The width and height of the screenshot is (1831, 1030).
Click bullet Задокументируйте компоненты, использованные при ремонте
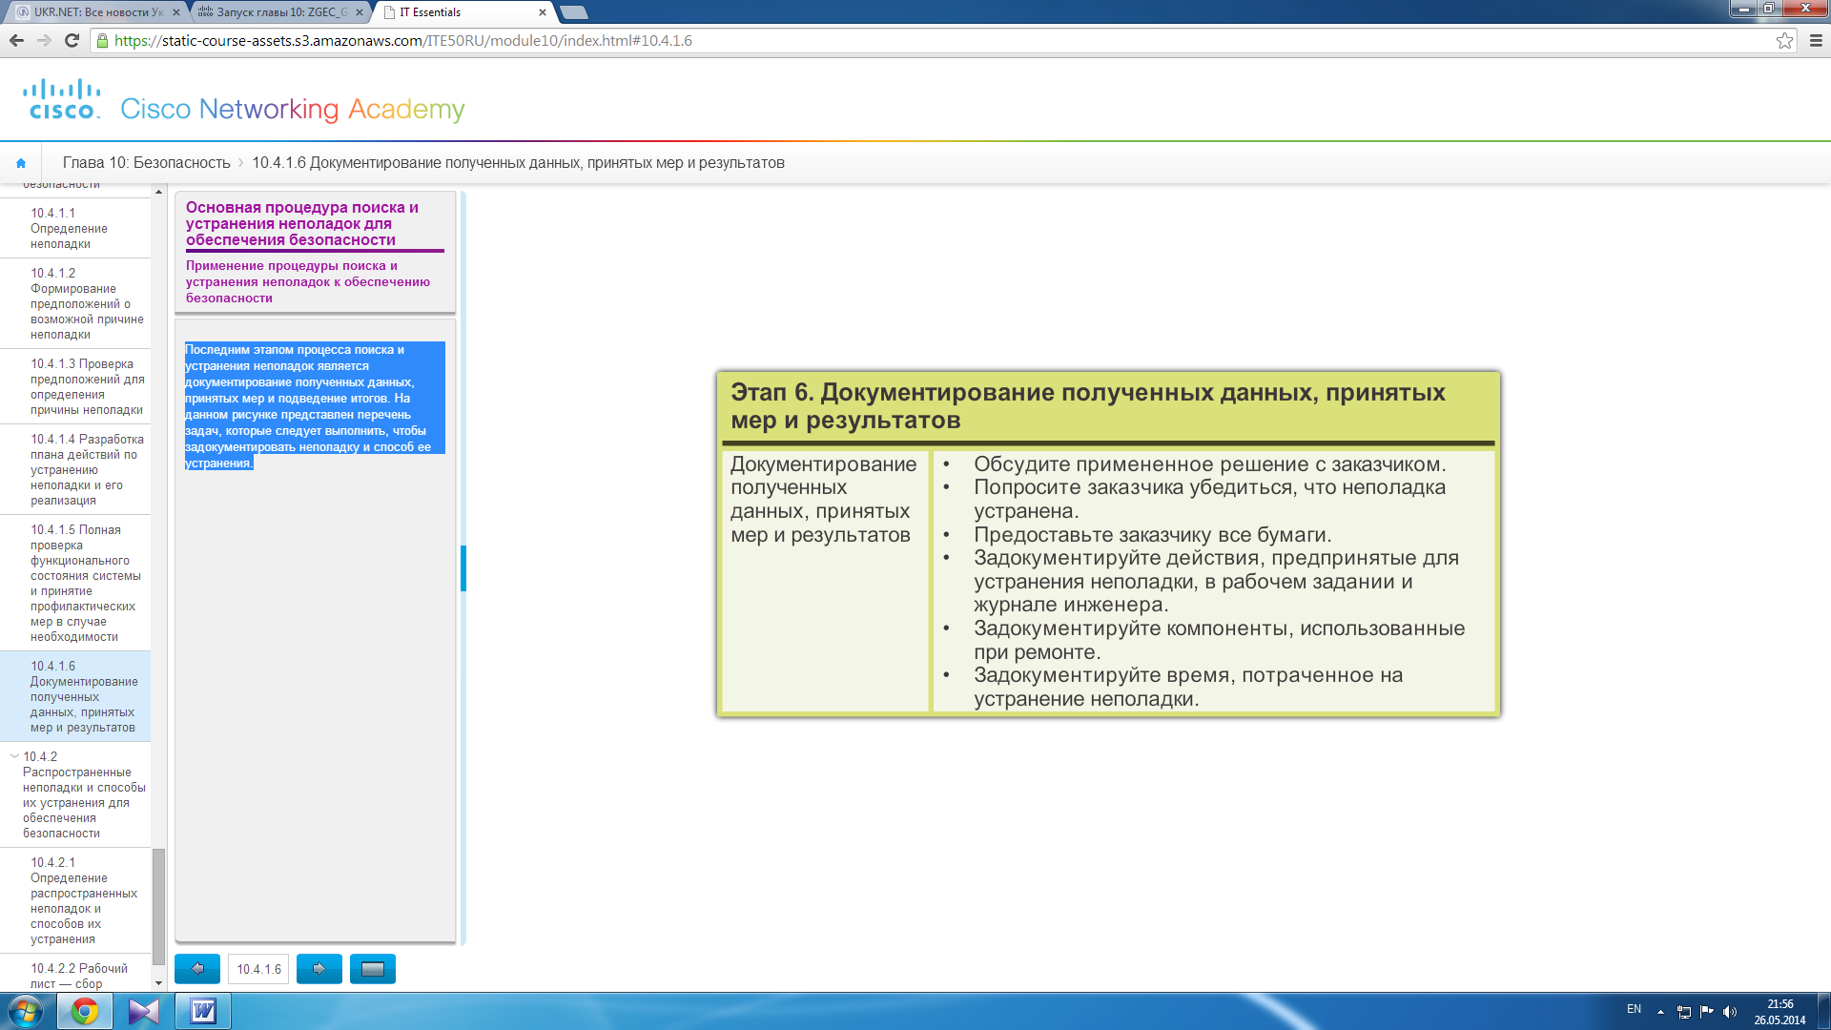click(x=1219, y=640)
